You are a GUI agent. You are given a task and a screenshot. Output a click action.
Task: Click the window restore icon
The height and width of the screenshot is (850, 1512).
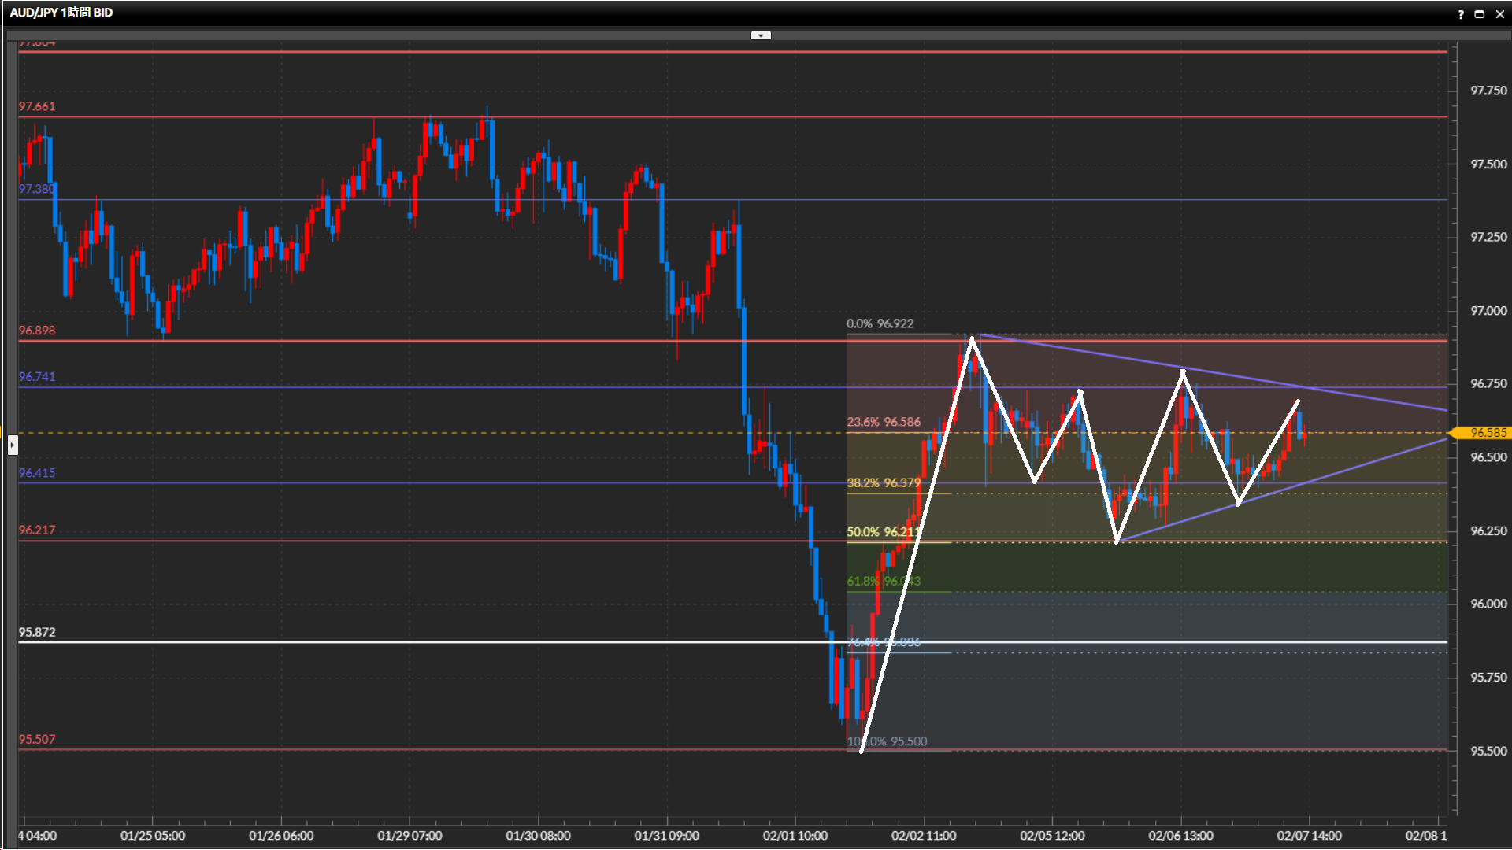1480,14
